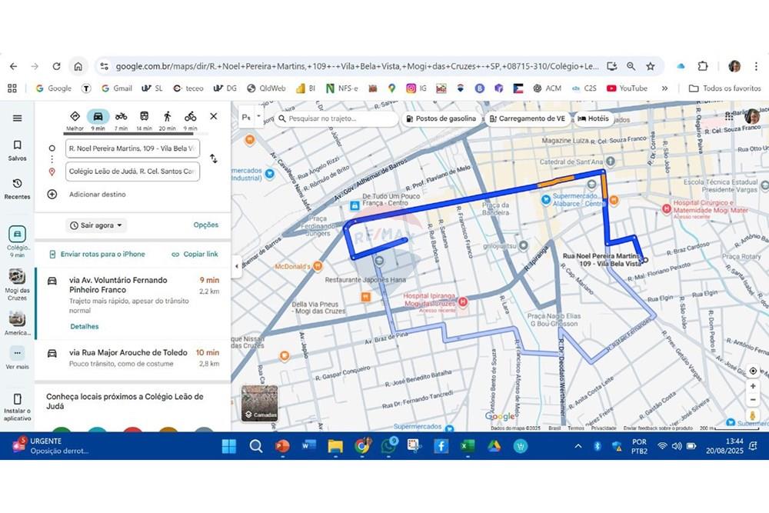The width and height of the screenshot is (769, 513).
Task: Open the hamburger menu in Maps sidebar
Action: point(17,118)
